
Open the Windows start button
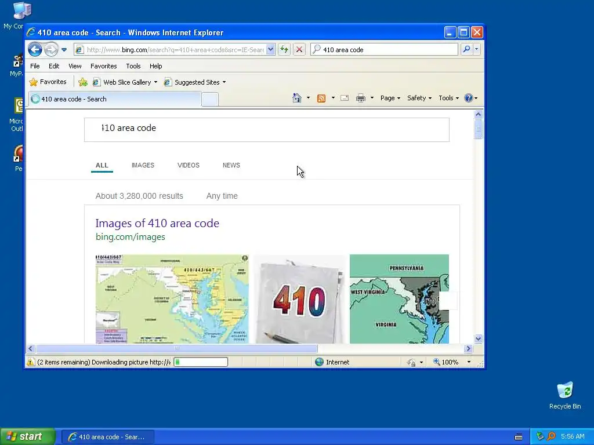[28, 437]
